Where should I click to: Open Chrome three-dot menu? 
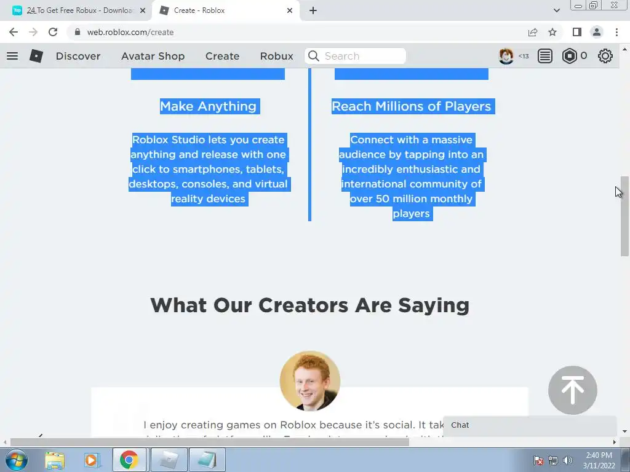click(x=616, y=32)
